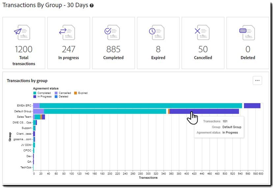Click the In progress arrows icon
The height and width of the screenshot is (188, 273).
(67, 32)
